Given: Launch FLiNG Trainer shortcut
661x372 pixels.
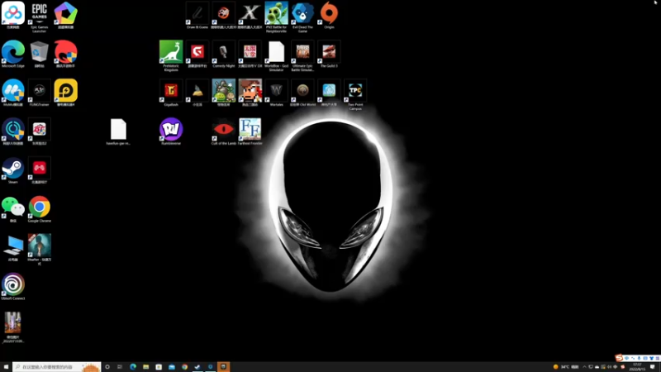Looking at the screenshot, I should click(x=39, y=93).
